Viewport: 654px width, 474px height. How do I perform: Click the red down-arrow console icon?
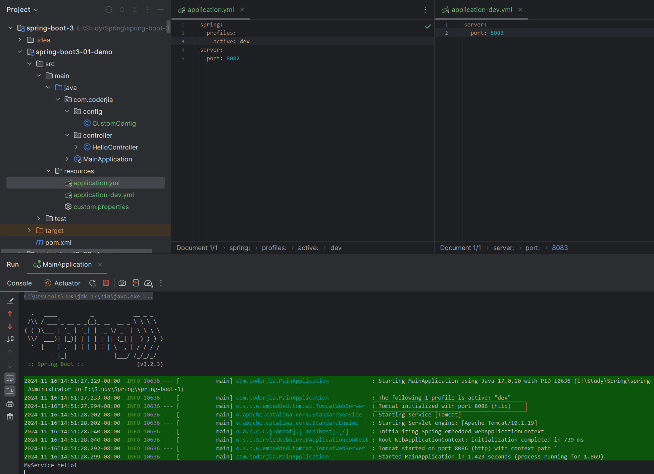(10, 326)
